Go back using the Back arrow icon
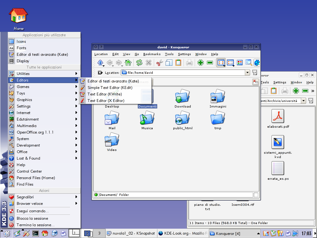Viewport: 317px width, 238px height. (x=110, y=63)
